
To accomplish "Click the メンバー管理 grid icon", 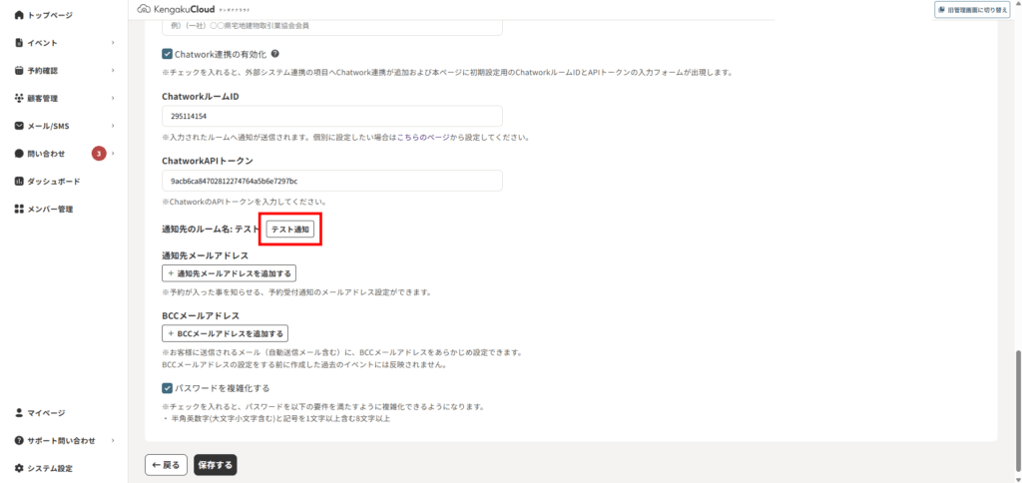I will coord(19,210).
